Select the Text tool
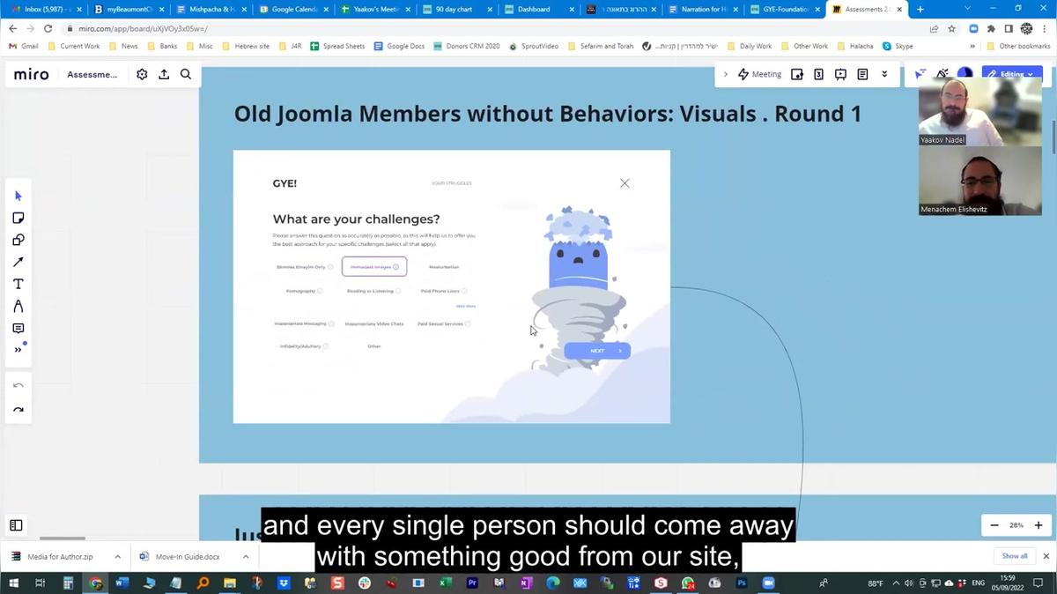Image resolution: width=1057 pixels, height=594 pixels. coord(18,284)
